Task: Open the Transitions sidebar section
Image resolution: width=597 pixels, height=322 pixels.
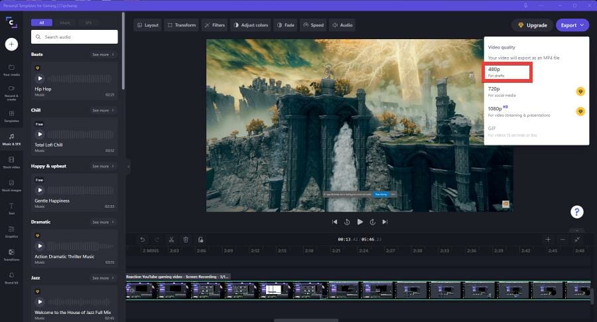Action: [x=11, y=255]
